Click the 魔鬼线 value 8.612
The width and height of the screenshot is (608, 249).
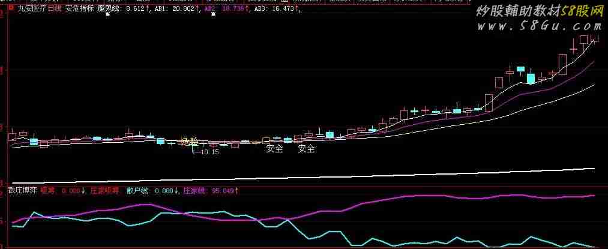[136, 9]
